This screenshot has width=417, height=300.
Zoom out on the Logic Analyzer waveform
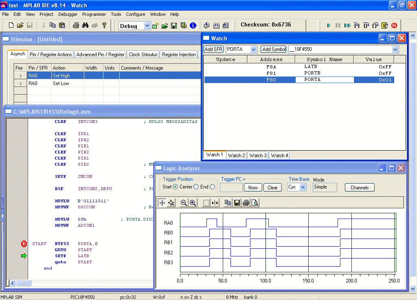tap(184, 203)
